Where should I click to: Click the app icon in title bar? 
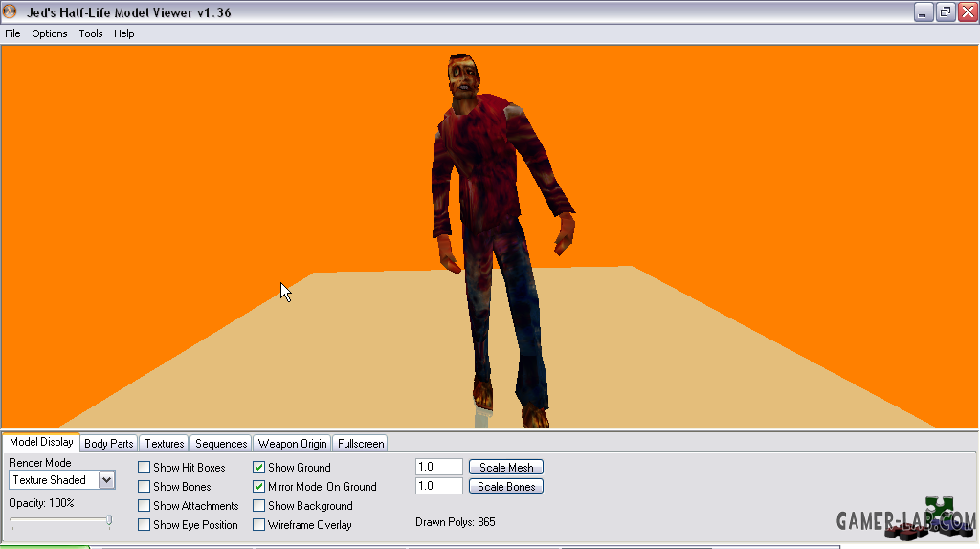[10, 11]
